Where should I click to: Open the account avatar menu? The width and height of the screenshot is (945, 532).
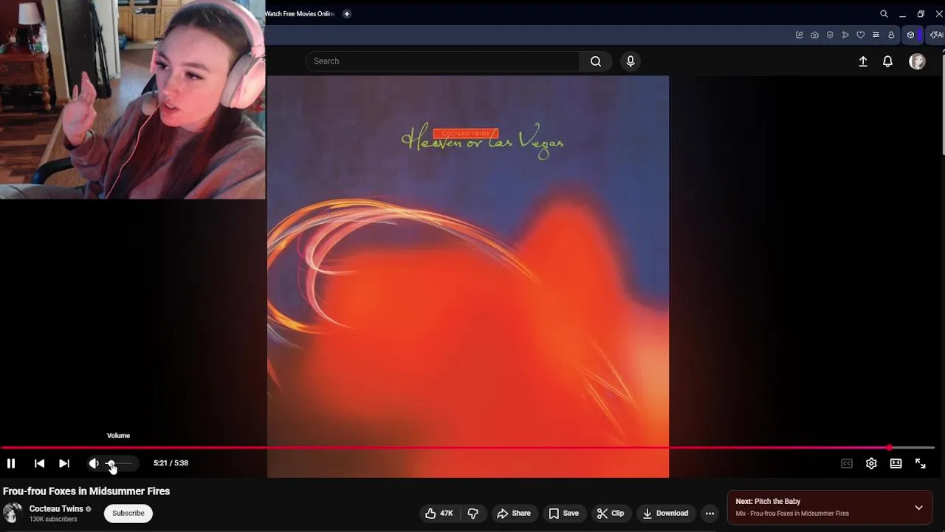[x=917, y=61]
